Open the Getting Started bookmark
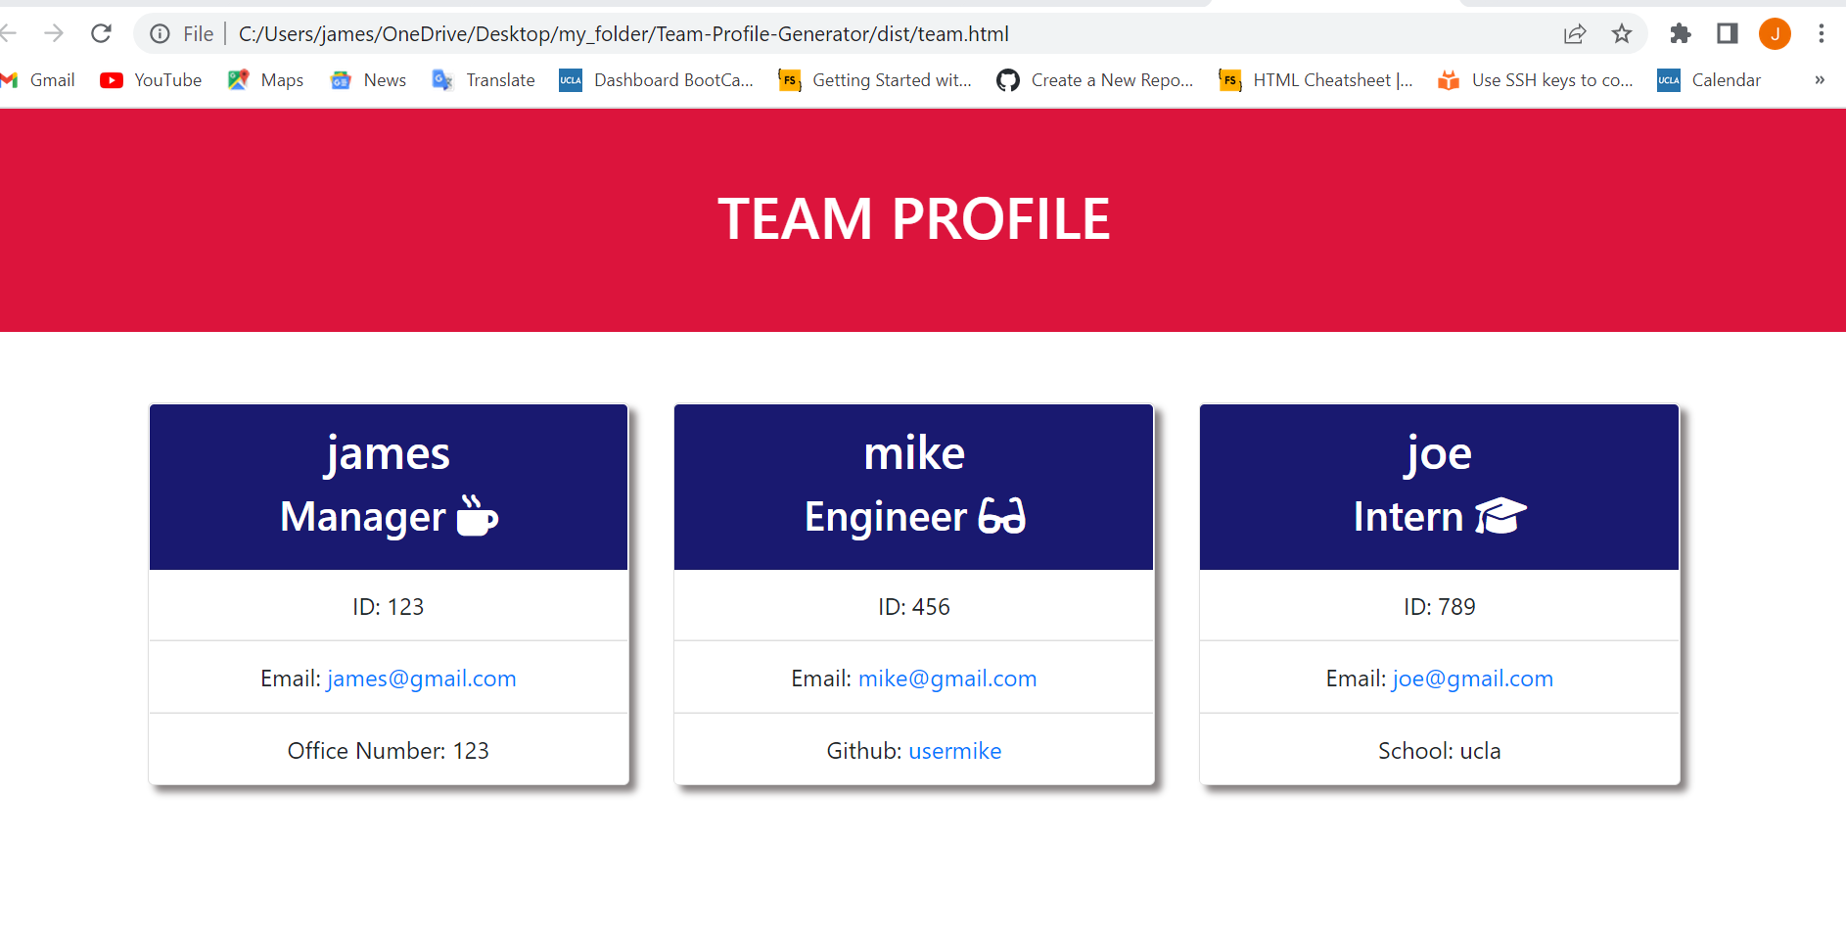 874,80
